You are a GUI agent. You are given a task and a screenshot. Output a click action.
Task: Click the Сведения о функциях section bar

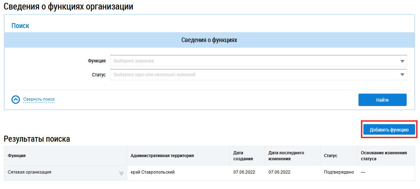pos(209,40)
